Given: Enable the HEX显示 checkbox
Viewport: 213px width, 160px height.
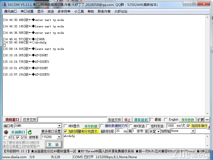Looking at the screenshot, I should coord(65,126).
